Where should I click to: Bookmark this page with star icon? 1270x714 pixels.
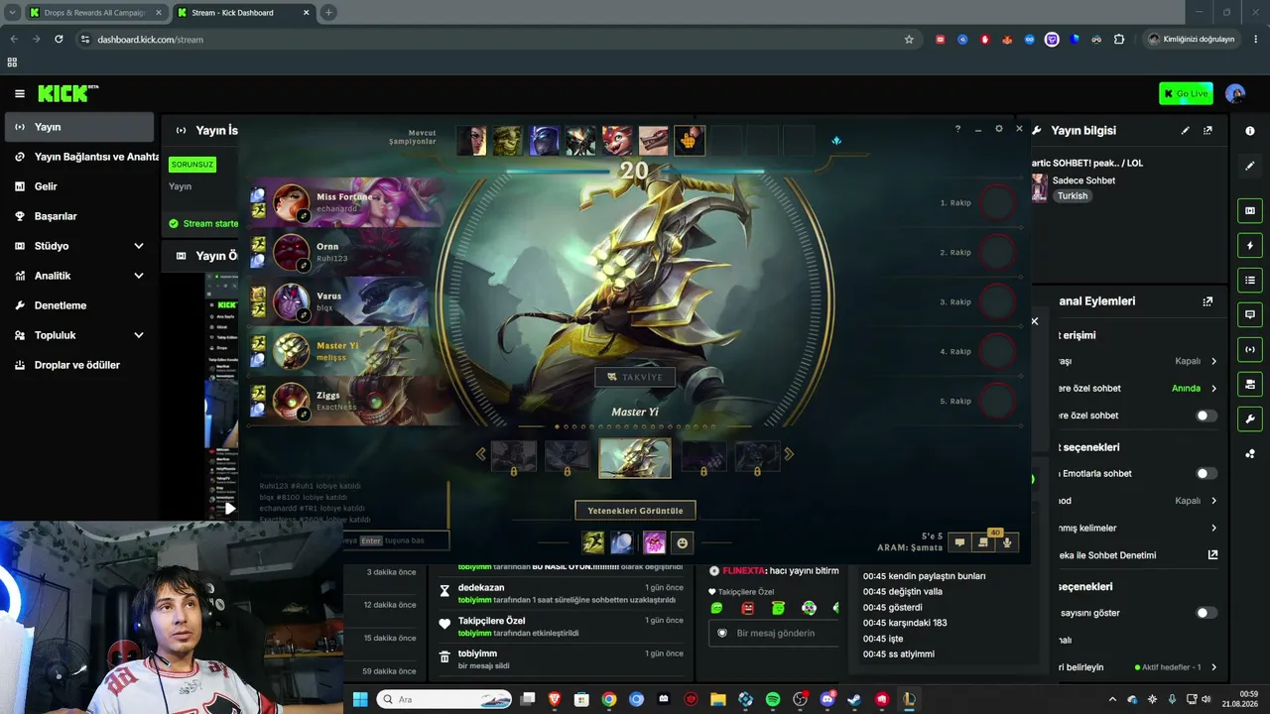tap(909, 40)
